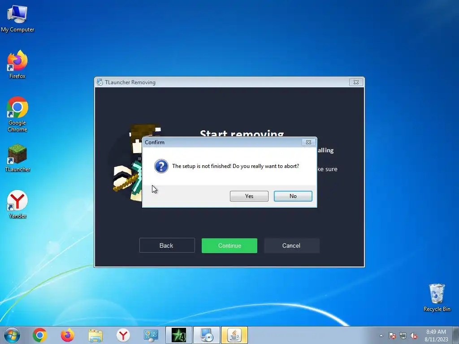This screenshot has height=344, width=459.
Task: Switch to the installer disc taskbar item
Action: coord(207,335)
